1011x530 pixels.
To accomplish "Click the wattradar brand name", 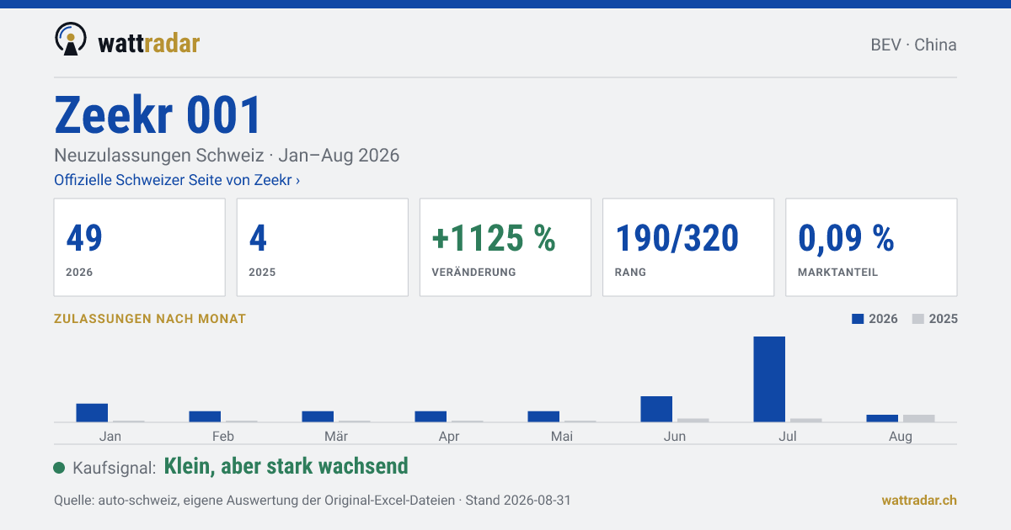I will point(148,43).
